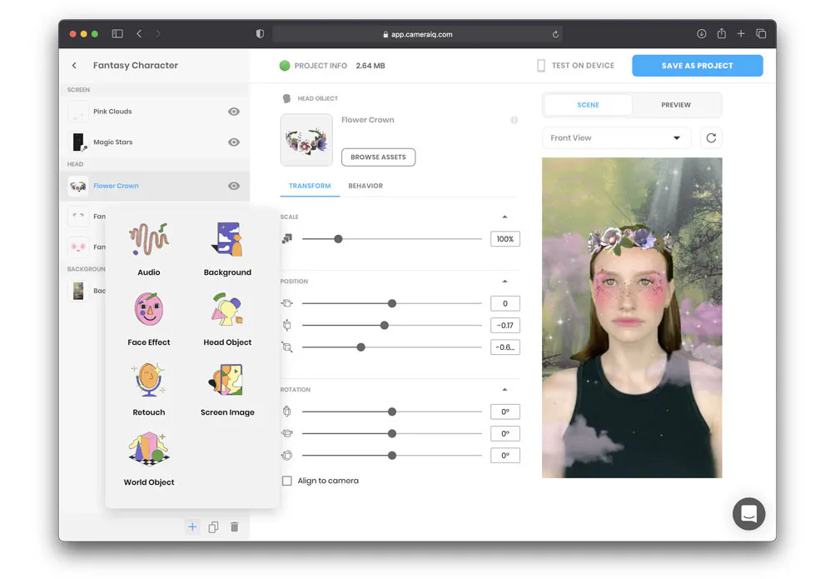This screenshot has width=835, height=579.
Task: Show Safari tab overview
Action: point(761,33)
